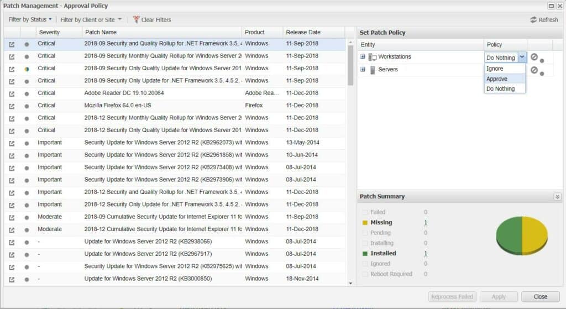
Task: Click the Servers entity icon
Action: [x=373, y=70]
